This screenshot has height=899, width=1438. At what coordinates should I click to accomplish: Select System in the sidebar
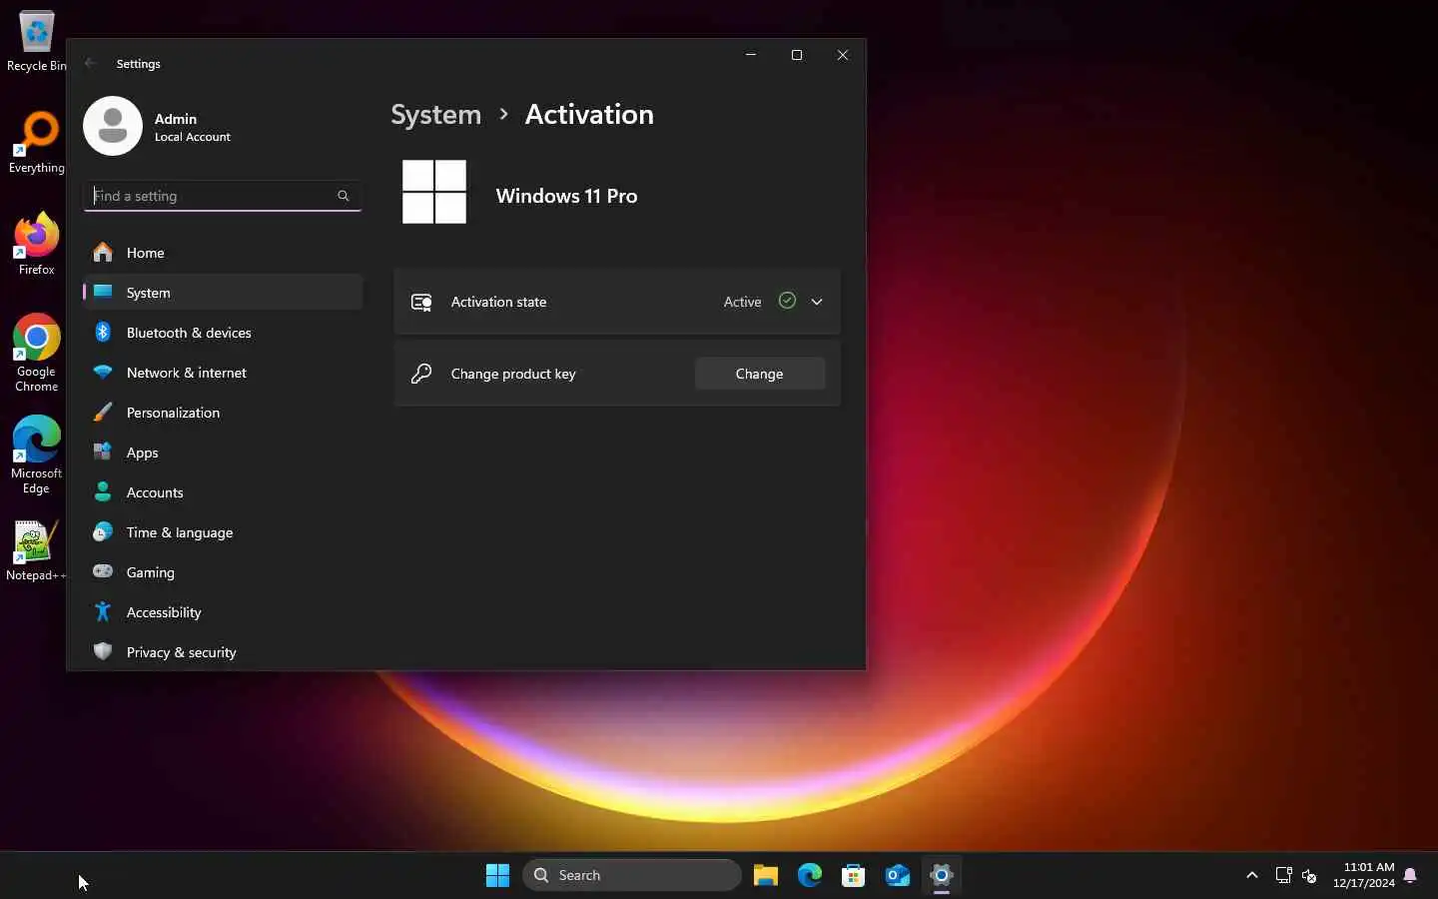[223, 293]
